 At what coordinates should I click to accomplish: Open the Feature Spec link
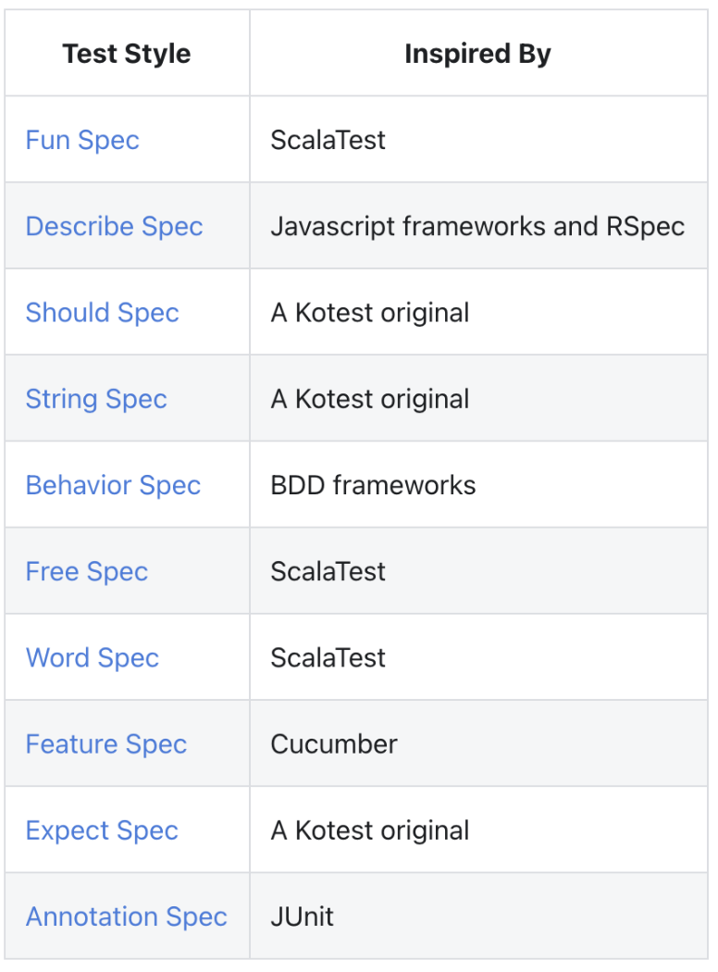coord(105,744)
